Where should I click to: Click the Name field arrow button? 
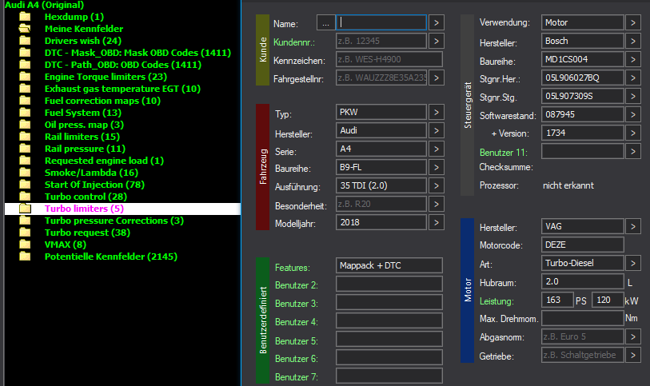[x=436, y=22]
